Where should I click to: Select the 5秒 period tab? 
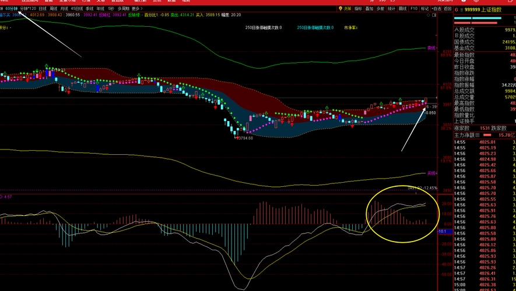click(111, 9)
